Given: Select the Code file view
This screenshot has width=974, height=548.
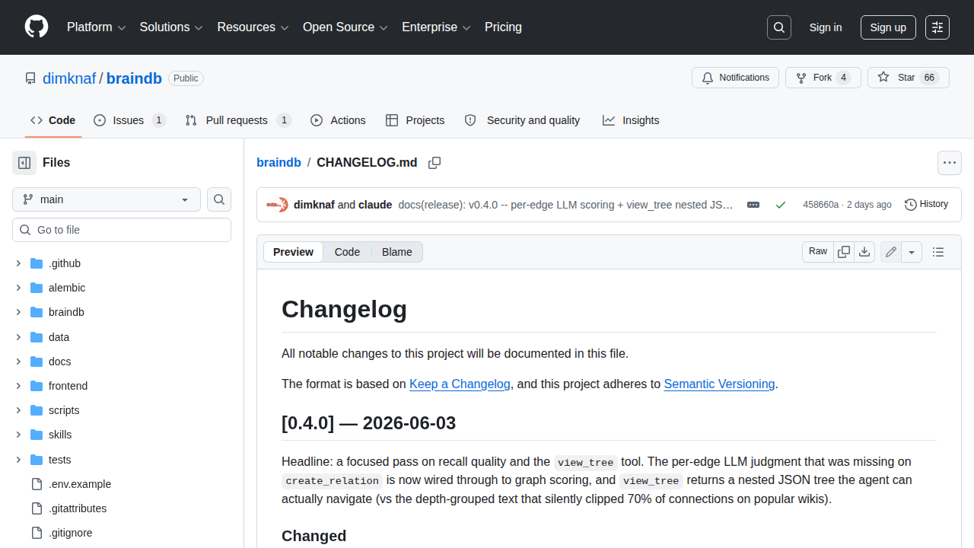Looking at the screenshot, I should tap(347, 252).
